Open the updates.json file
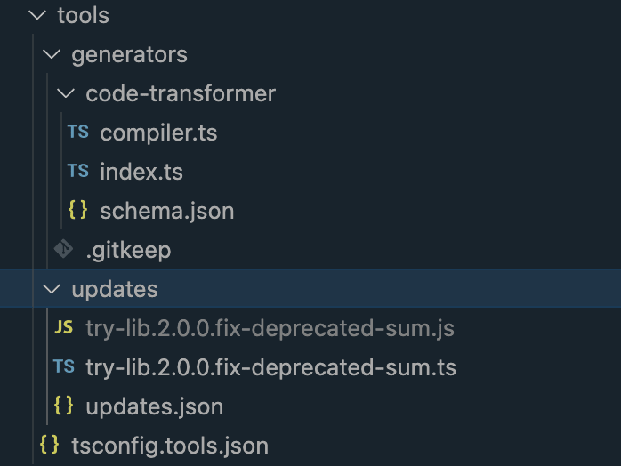Viewport: 621px width, 466px height. [154, 406]
